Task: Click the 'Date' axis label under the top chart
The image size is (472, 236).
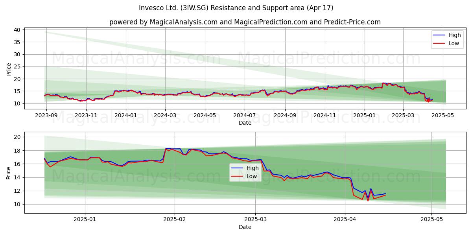Action: (245, 123)
